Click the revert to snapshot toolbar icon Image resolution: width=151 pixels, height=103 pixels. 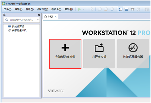point(106,9)
